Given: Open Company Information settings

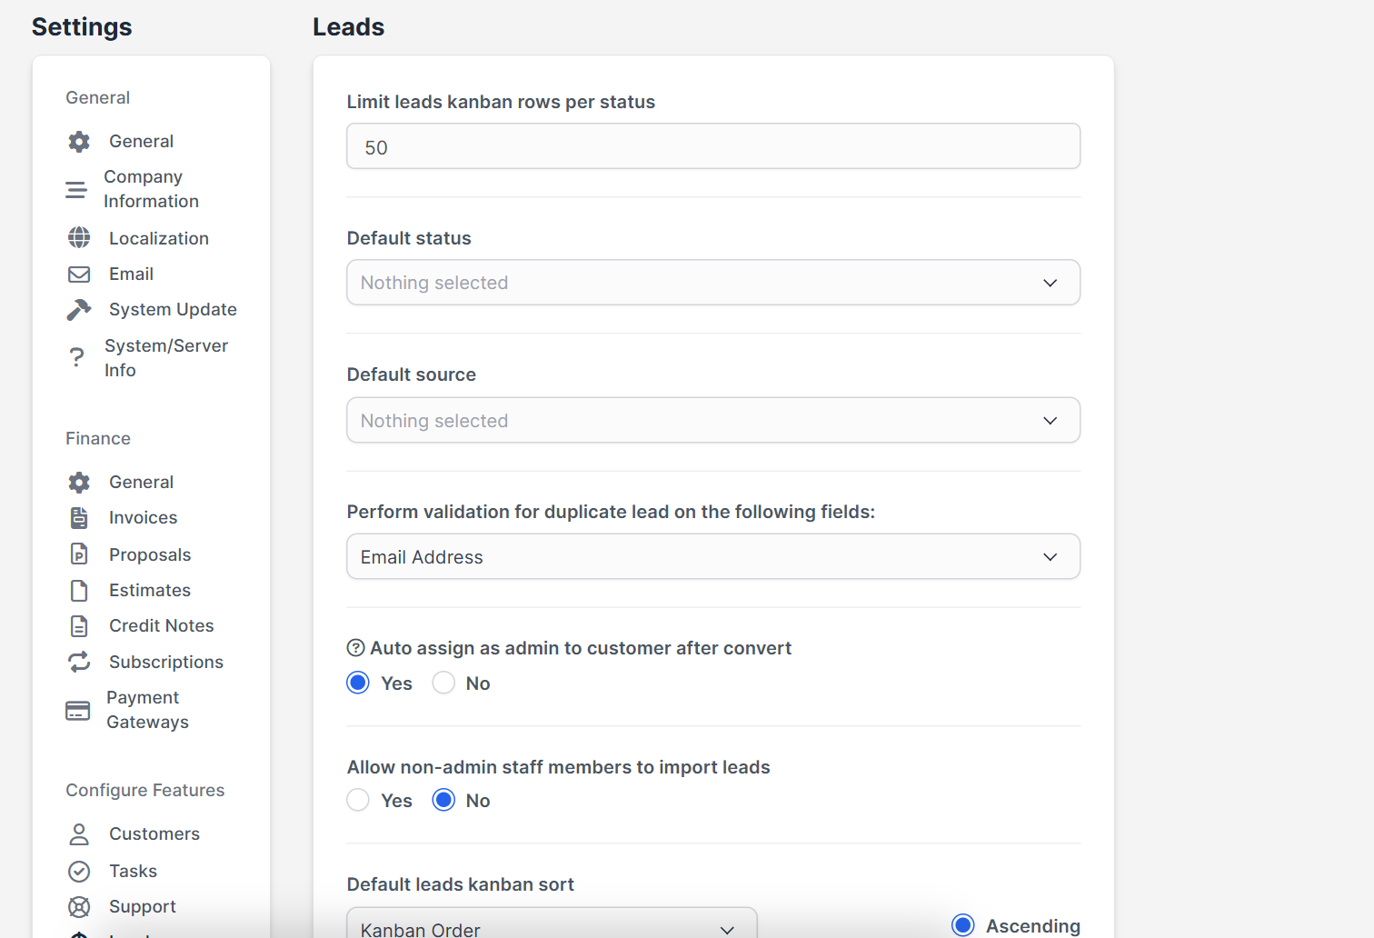Looking at the screenshot, I should (151, 189).
